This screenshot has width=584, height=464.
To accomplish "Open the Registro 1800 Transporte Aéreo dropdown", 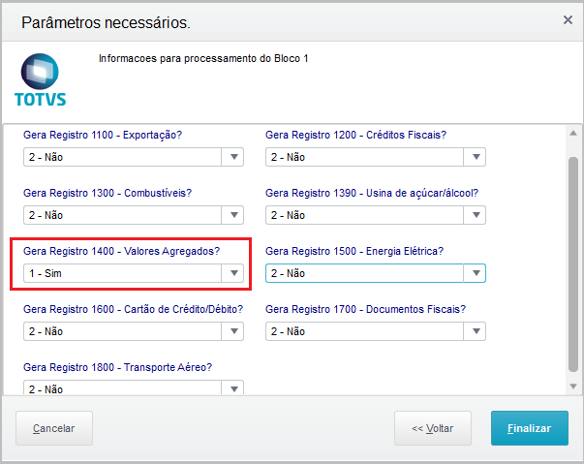I will coord(233,388).
